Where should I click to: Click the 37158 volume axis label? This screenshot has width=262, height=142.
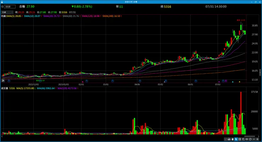(x=254, y=92)
